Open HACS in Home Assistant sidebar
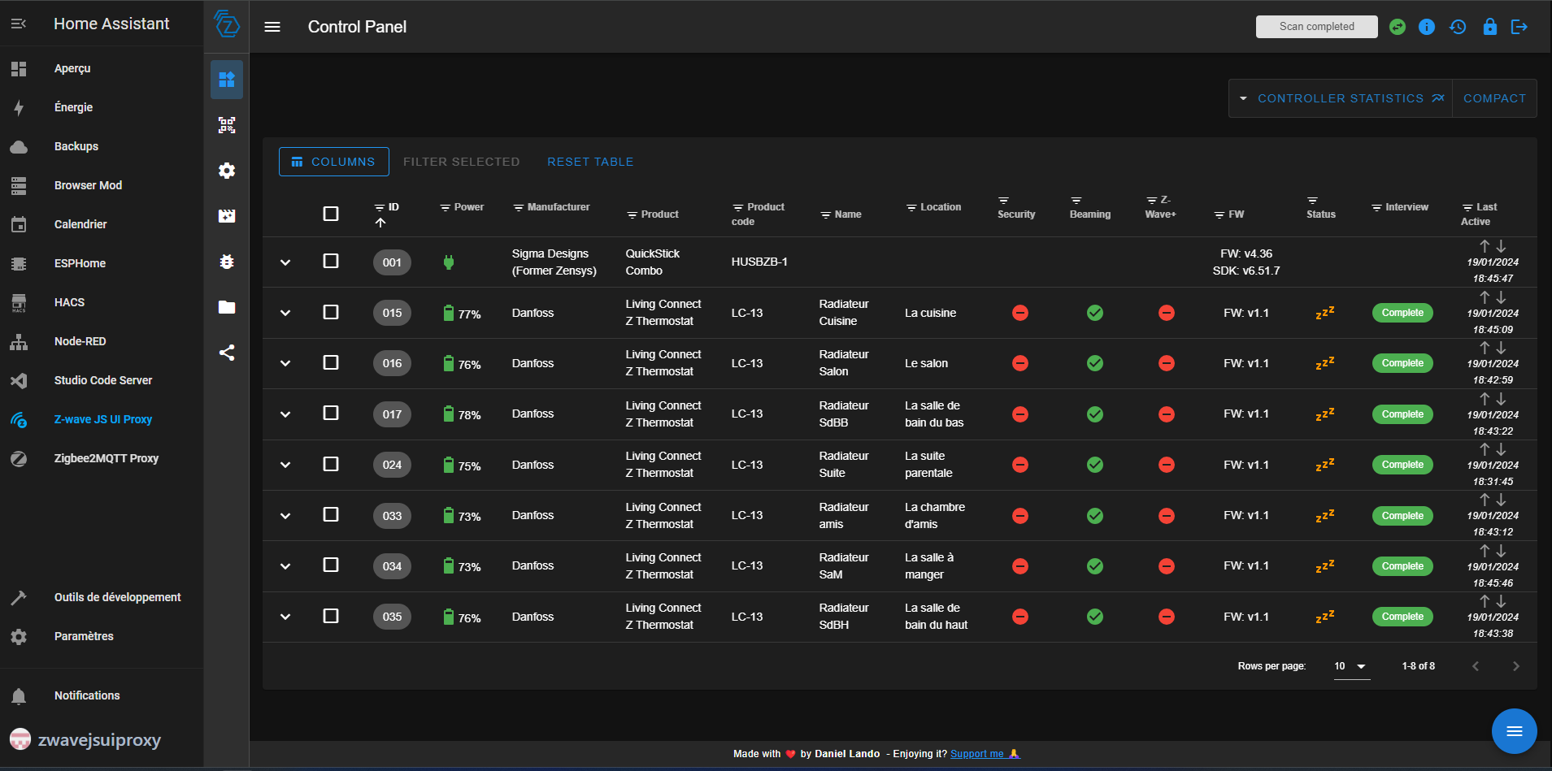The image size is (1552, 771). (x=69, y=302)
